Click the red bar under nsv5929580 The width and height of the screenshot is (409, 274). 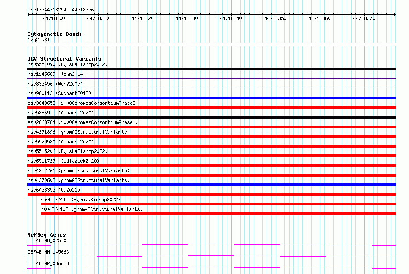[x=211, y=146]
